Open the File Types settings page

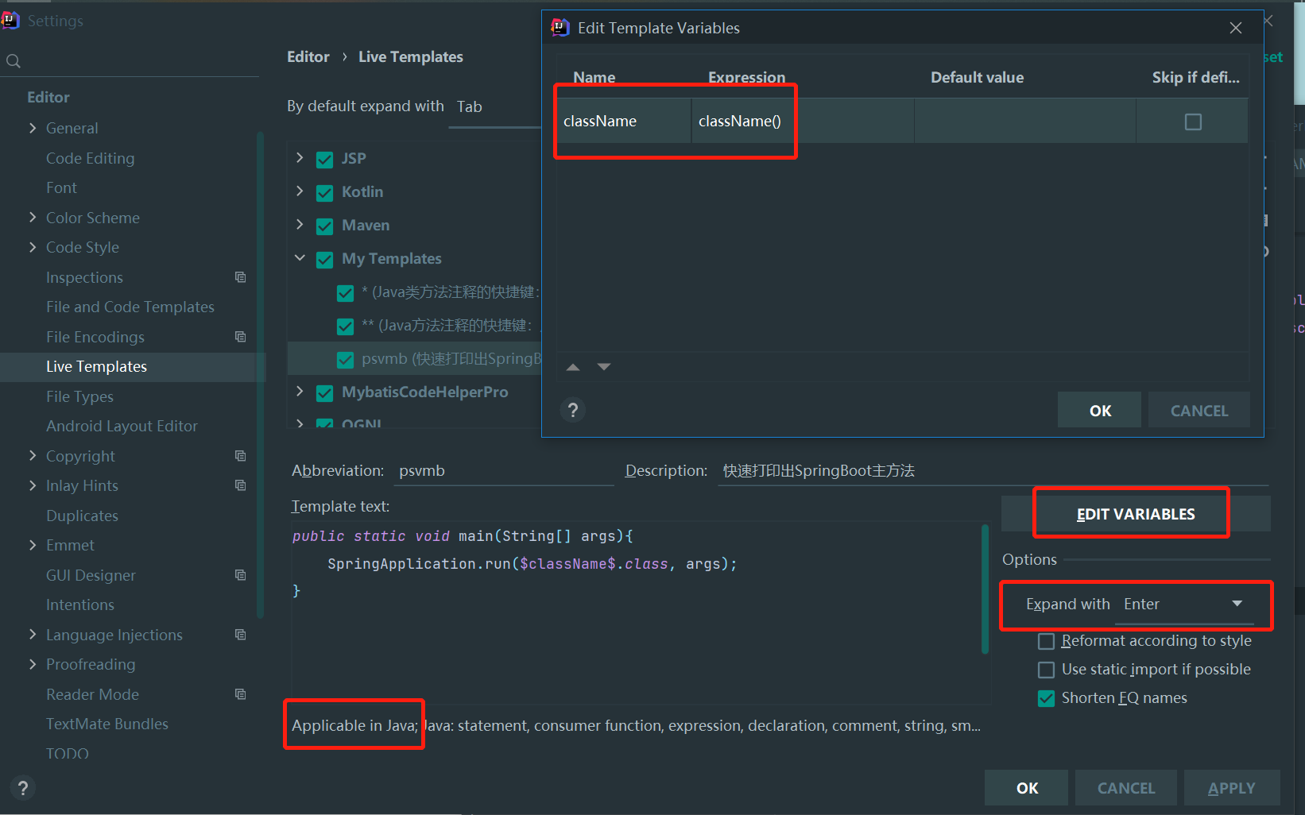79,396
